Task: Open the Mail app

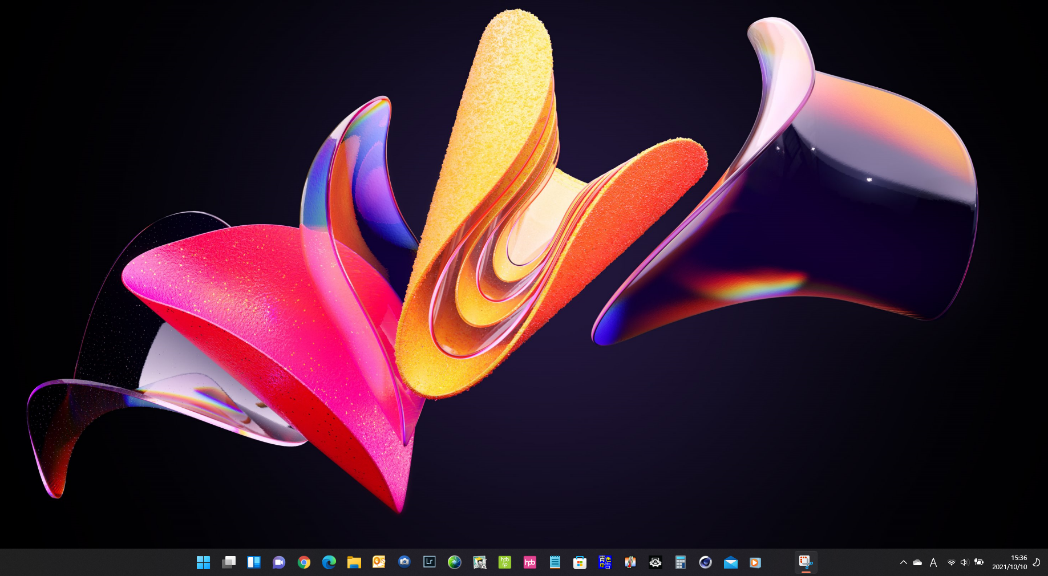Action: 731,562
